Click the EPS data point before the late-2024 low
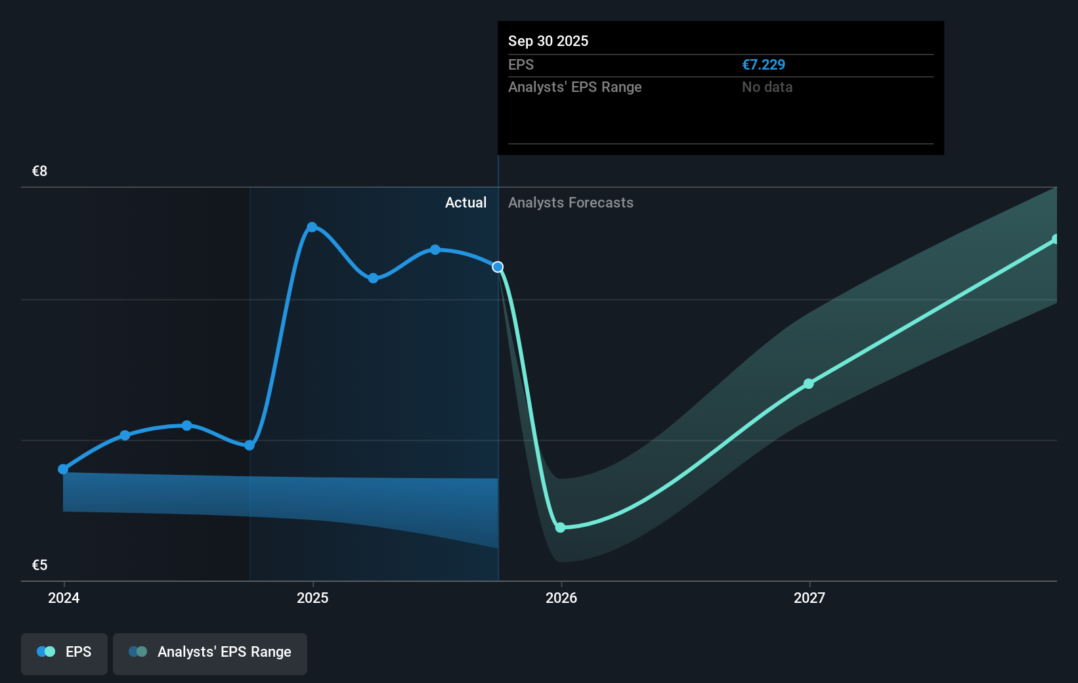 187,426
